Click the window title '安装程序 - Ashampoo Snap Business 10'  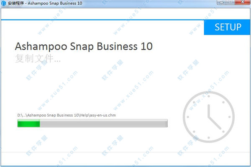click(x=45, y=3)
